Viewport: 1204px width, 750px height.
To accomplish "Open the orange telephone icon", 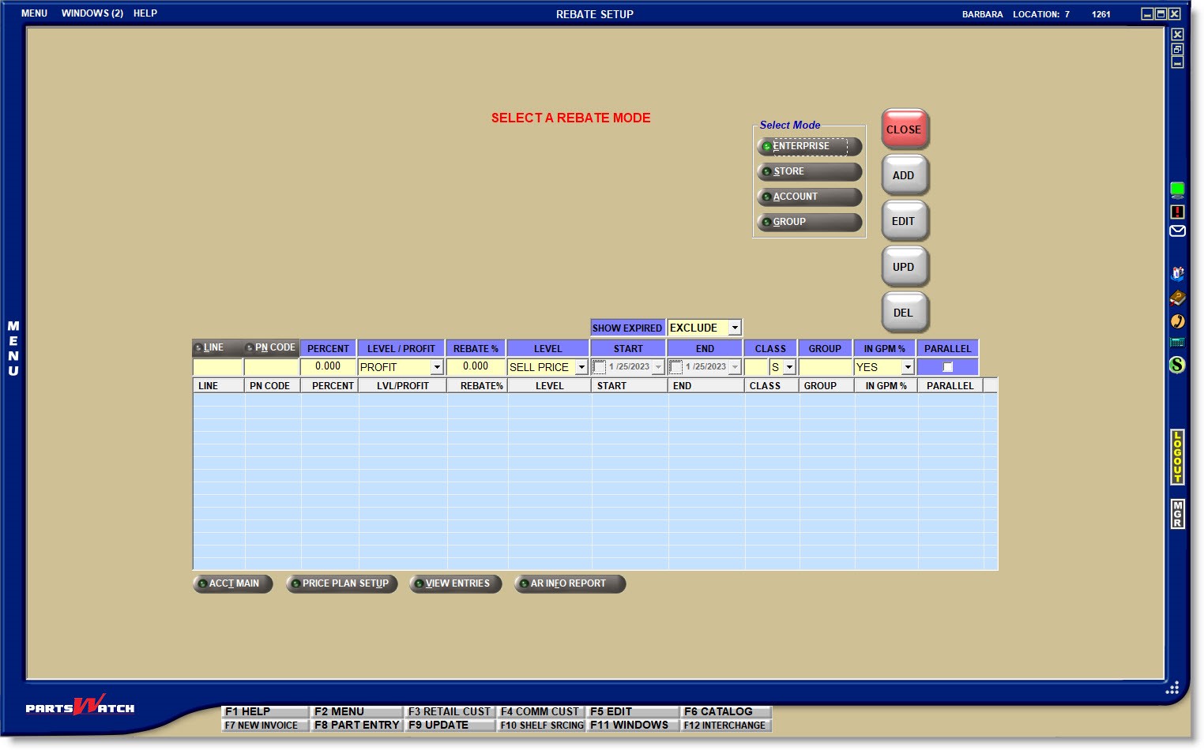I will tap(1177, 321).
